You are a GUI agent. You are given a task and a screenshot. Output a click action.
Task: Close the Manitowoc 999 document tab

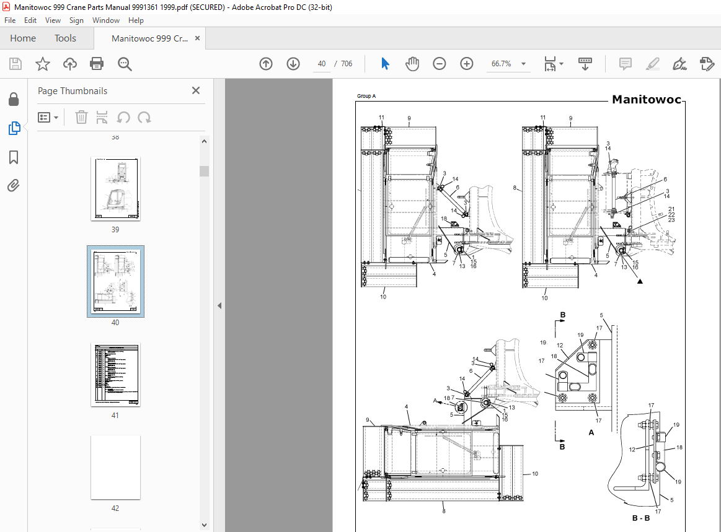pos(197,38)
